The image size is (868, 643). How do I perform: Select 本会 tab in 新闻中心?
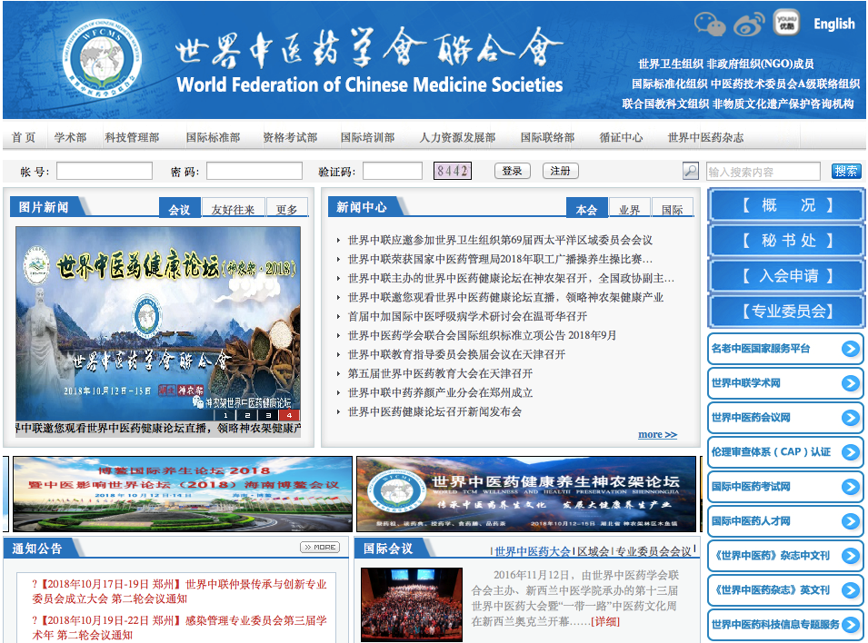[586, 209]
